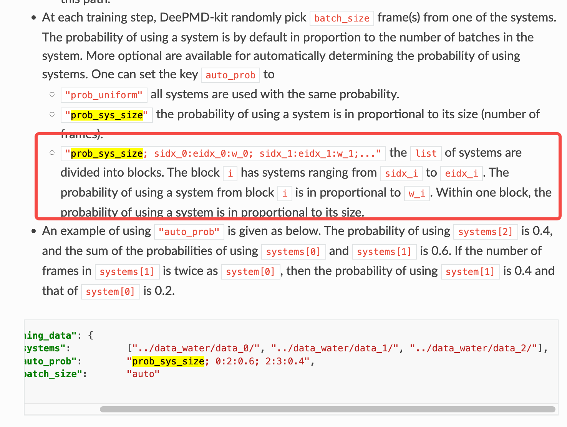Click the auto_prob key after 'set the key'
This screenshot has height=427, width=567.
pyautogui.click(x=230, y=75)
